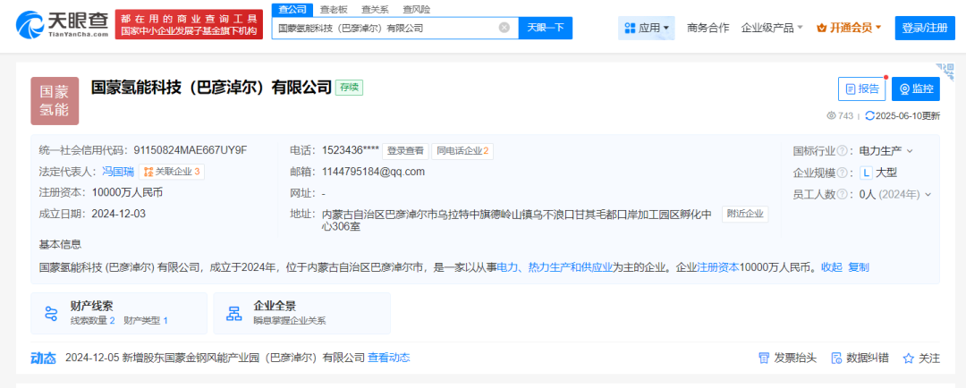The image size is (966, 388).
Task: Click the 同电话企业 2 tag
Action: click(x=462, y=151)
